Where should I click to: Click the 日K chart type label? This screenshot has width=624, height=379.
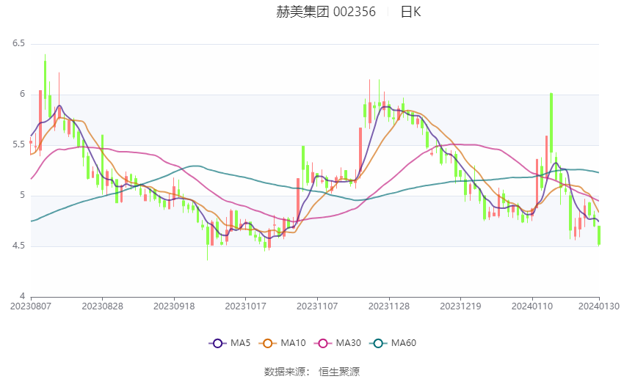tap(410, 12)
